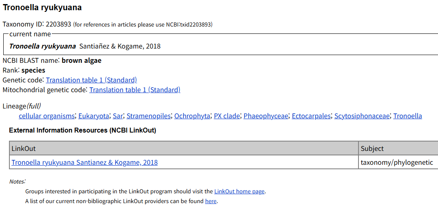Open the Tronoella ryukyuana Santianez & Kogame LinkOut entry
The image size is (438, 208).
click(x=84, y=162)
